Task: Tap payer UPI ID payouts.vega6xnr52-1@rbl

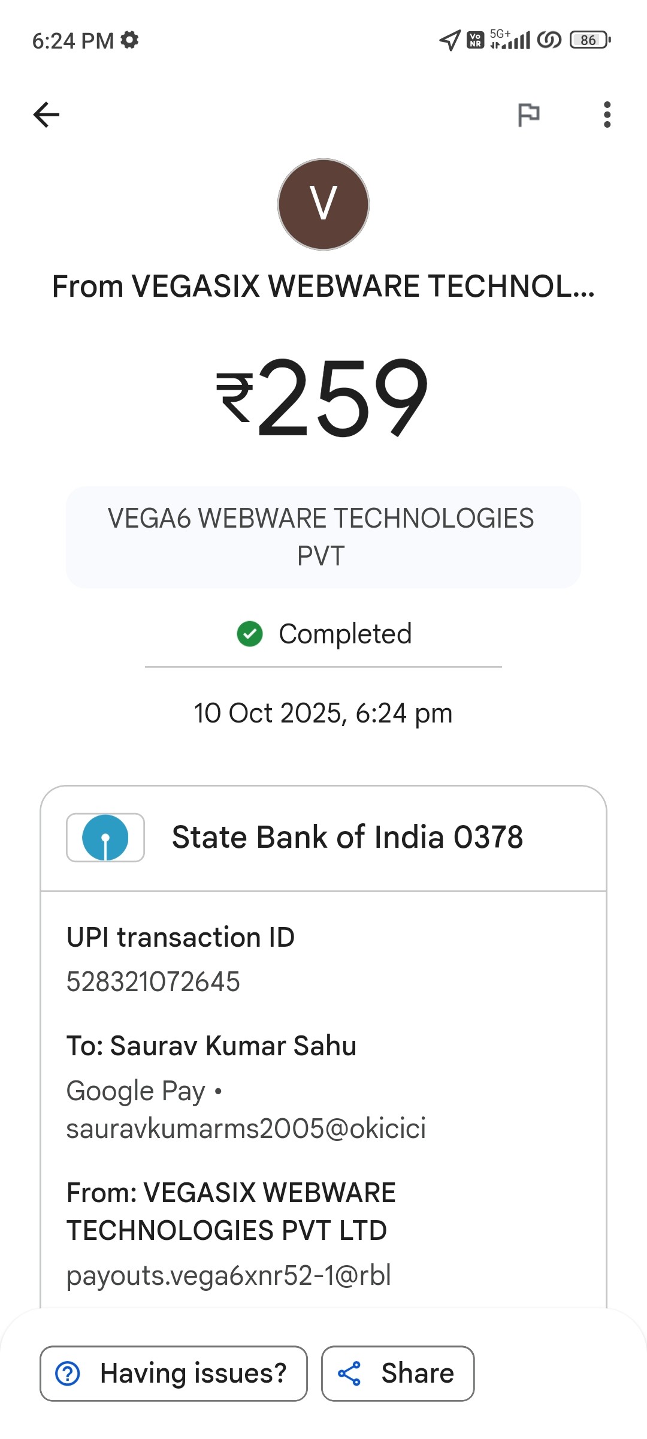Action: tap(229, 1275)
